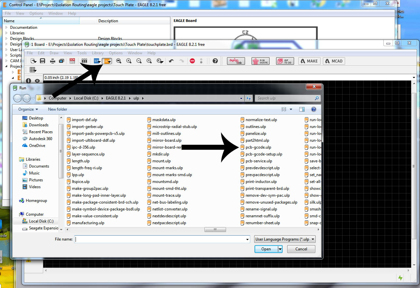Click the Open file icon in EAGLE toolbar

(33, 61)
